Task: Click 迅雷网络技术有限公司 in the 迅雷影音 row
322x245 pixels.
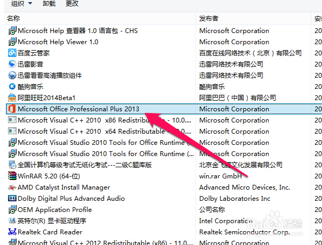Action: [231, 64]
